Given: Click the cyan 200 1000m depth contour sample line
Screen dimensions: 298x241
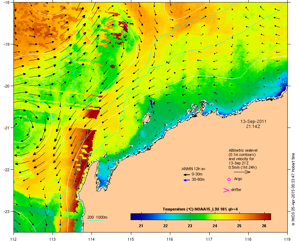Looking at the screenshot, I should (95, 221).
